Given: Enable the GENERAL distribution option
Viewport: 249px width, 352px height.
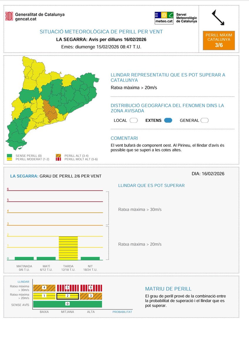Looking at the screenshot, I should pos(204,120).
